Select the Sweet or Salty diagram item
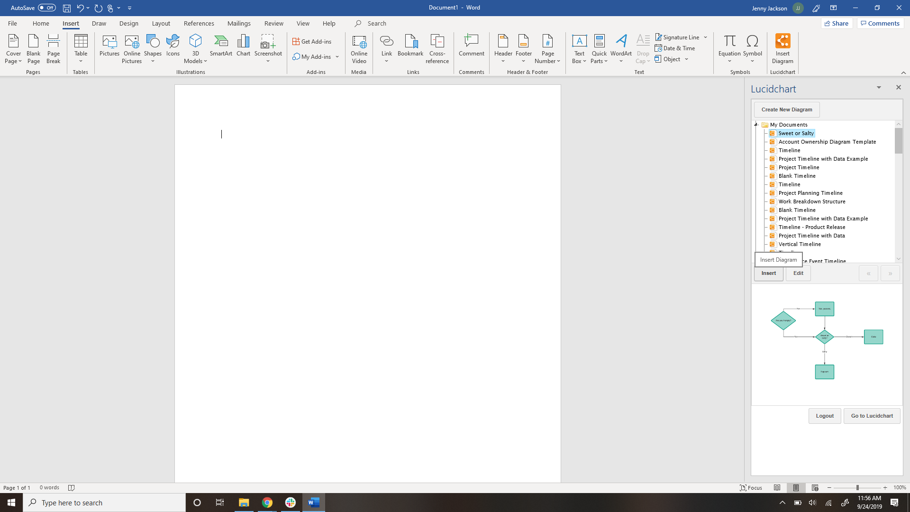The image size is (910, 512). pos(796,133)
